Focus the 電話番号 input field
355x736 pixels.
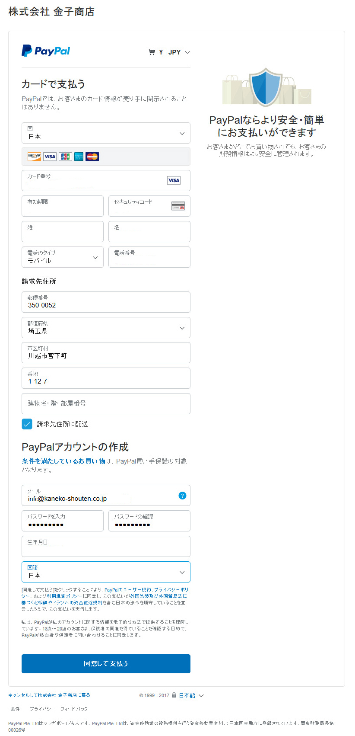coord(149,257)
